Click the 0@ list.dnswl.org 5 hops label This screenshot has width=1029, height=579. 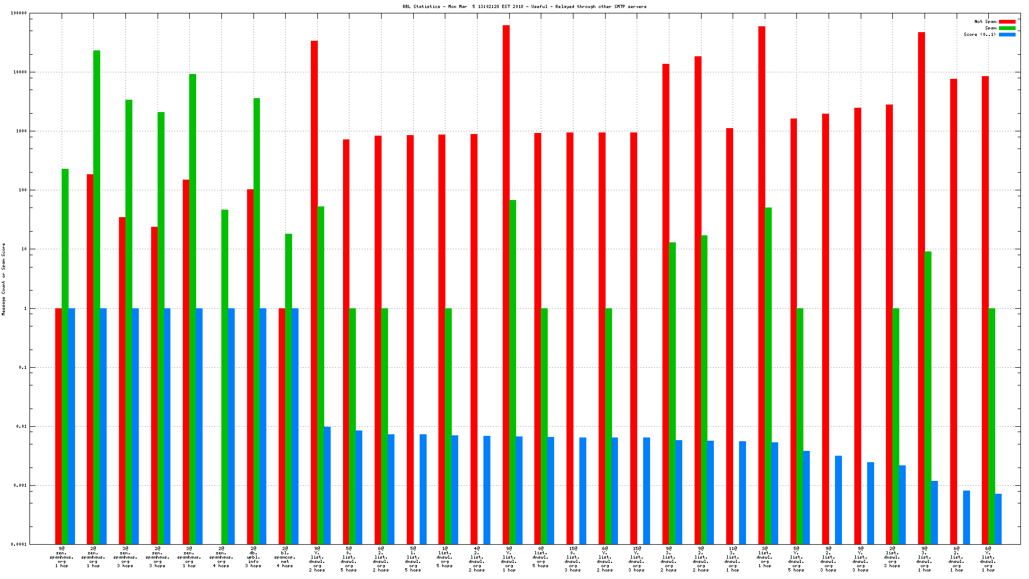pos(541,557)
